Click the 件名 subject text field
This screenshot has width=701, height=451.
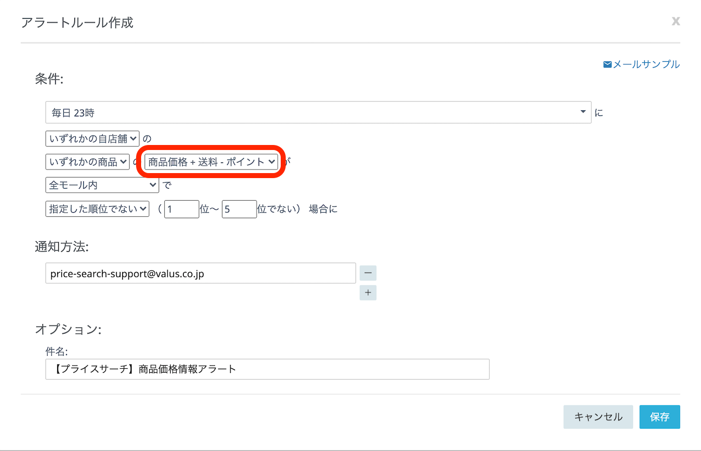pos(267,369)
